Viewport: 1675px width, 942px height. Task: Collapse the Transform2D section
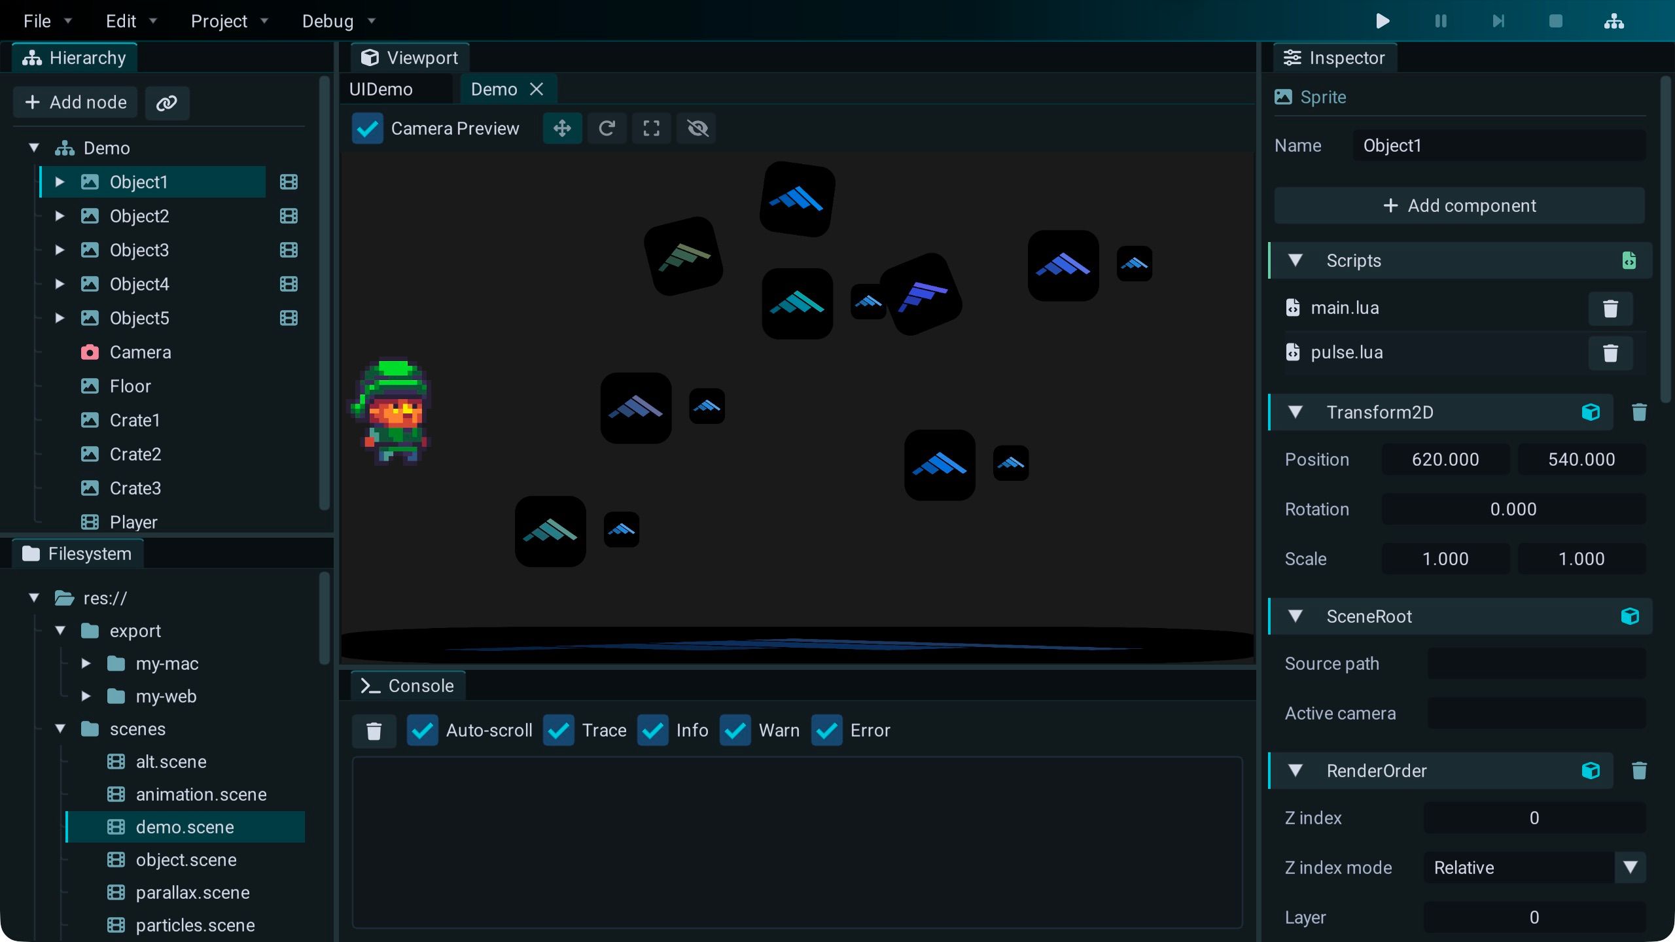(1295, 412)
